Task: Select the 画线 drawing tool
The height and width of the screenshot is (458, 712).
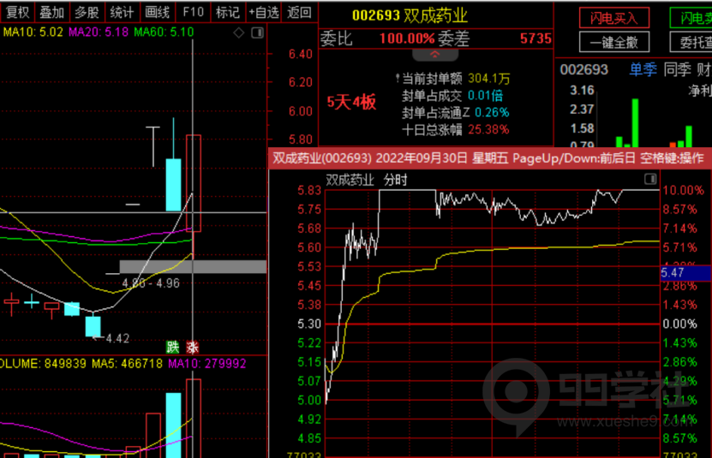Action: (157, 12)
